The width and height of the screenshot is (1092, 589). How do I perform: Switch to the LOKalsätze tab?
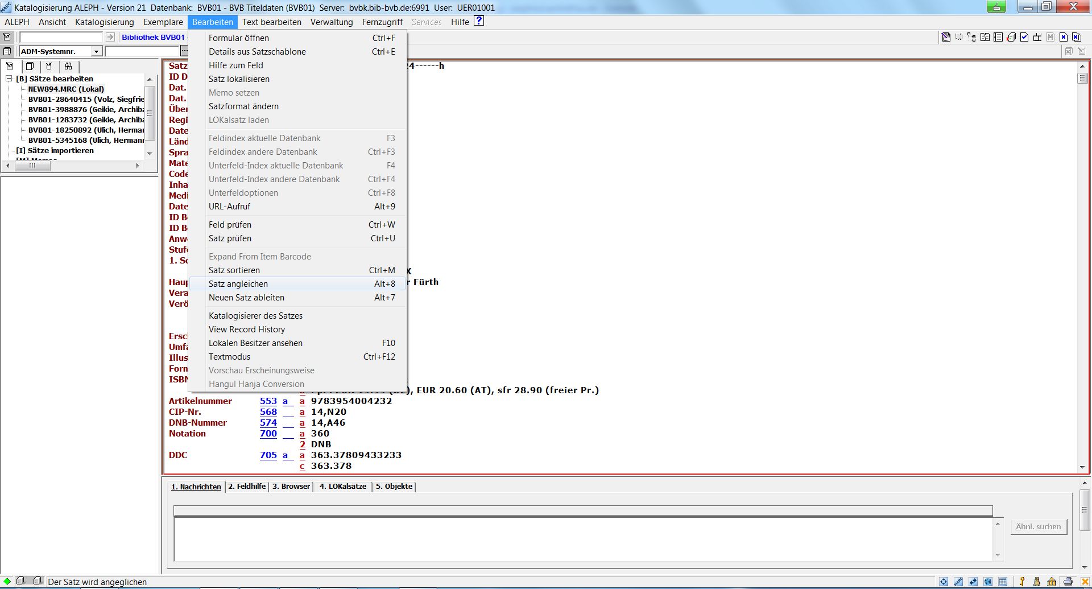pos(343,487)
